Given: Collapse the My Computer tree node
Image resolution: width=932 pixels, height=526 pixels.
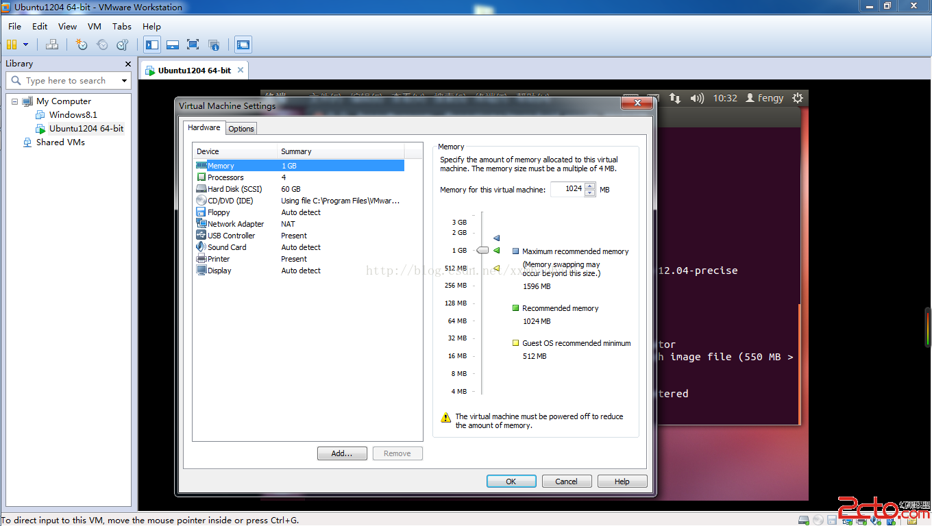Looking at the screenshot, I should tap(14, 101).
